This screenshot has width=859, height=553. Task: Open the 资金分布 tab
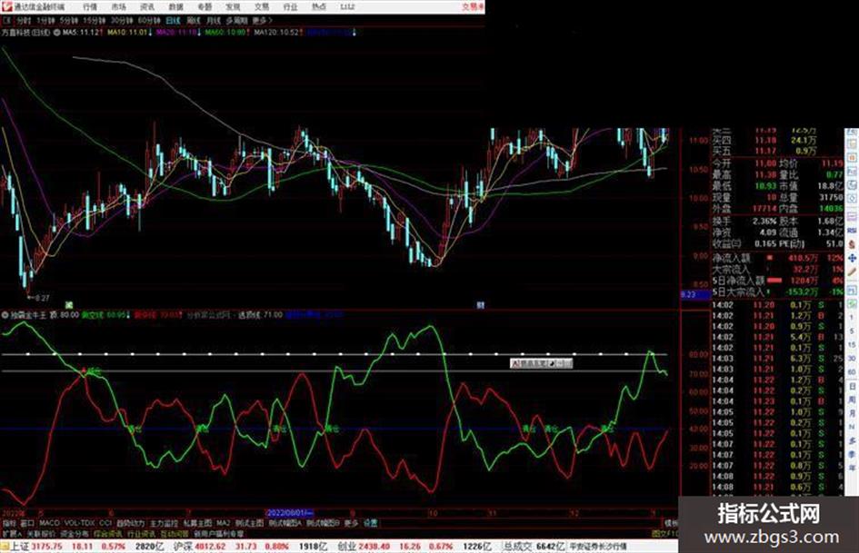74,533
